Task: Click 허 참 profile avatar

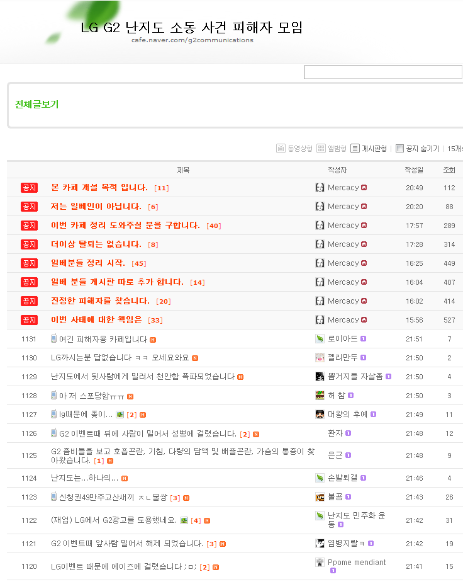Action: (x=320, y=395)
